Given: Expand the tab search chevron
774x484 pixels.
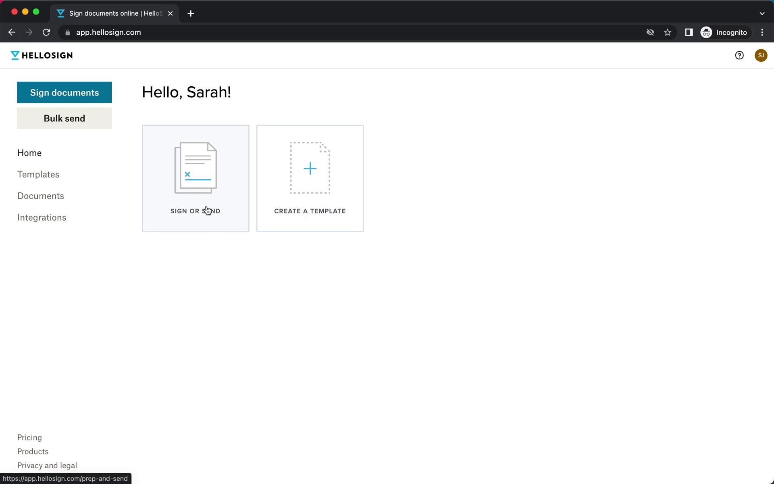Looking at the screenshot, I should [x=762, y=13].
